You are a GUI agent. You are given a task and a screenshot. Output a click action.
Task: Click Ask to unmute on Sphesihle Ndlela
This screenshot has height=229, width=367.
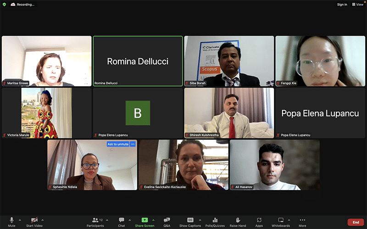pyautogui.click(x=118, y=144)
